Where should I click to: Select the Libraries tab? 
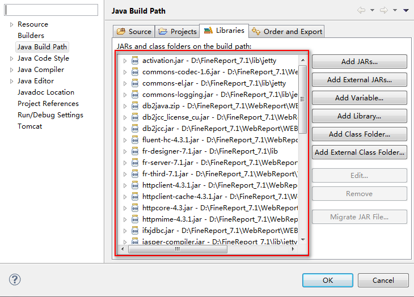224,31
